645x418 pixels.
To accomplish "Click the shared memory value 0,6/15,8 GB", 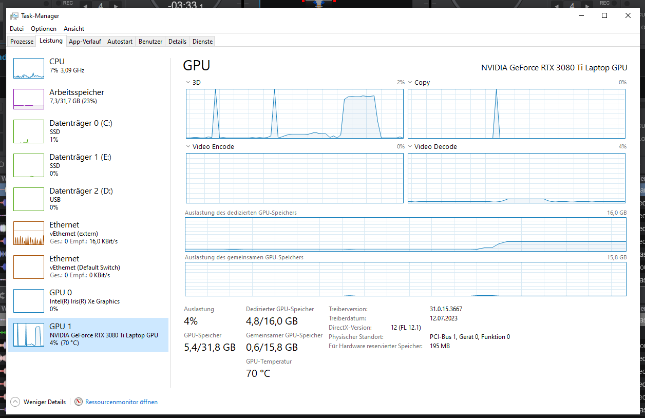I will pos(272,347).
